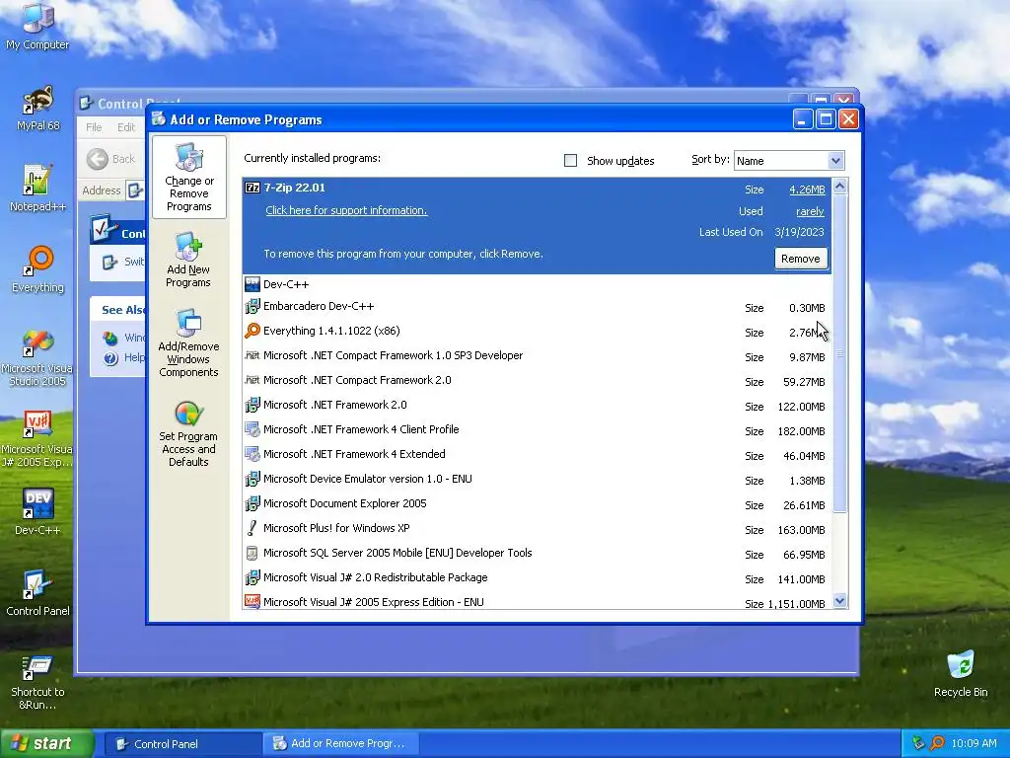Click the Everything 1.4.1.1022 magnifier icon
This screenshot has width=1010, height=758.
pyautogui.click(x=252, y=331)
